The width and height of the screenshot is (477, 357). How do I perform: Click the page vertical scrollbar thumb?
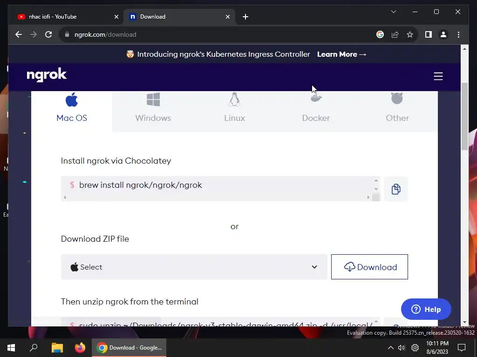click(x=464, y=116)
